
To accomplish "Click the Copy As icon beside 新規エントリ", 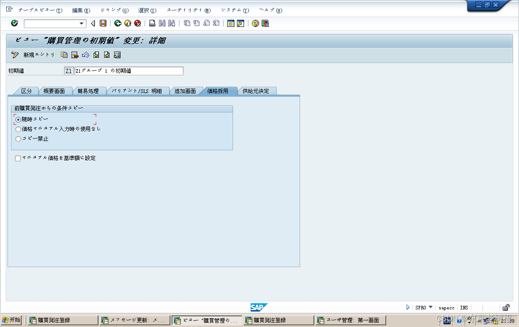I will [x=64, y=55].
